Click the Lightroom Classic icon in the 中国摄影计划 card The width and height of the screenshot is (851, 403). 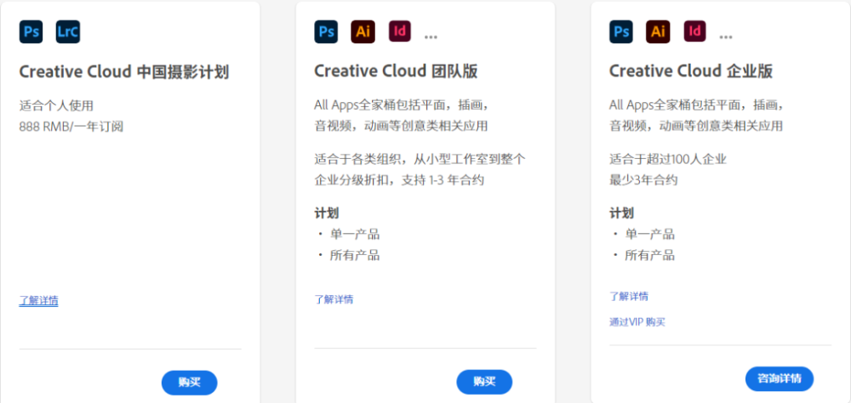(x=68, y=31)
